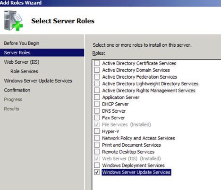Screen dimensions: 221x190
Task: Jump to the Confirmation step
Action: (x=17, y=90)
